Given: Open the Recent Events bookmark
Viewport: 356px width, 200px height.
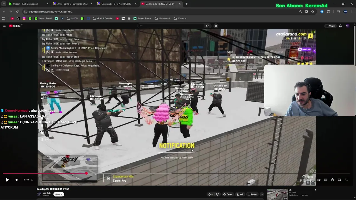Looking at the screenshot, I should pos(142,19).
